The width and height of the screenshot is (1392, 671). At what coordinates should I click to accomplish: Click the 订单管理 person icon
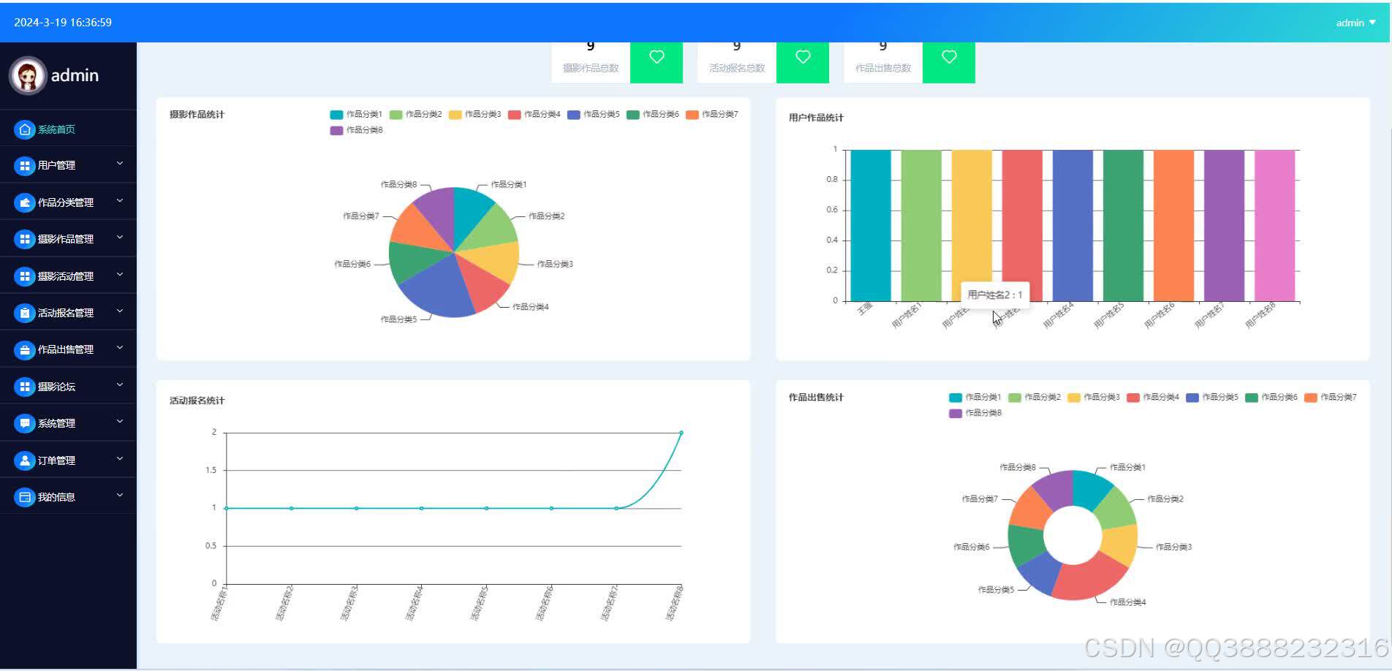pos(25,460)
